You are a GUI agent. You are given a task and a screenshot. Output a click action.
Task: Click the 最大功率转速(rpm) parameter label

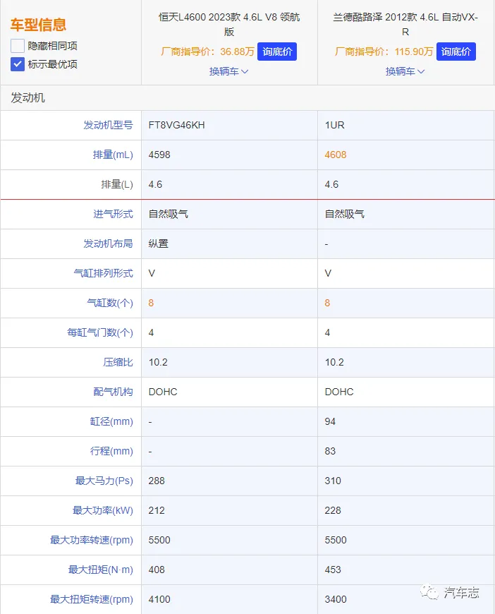pyautogui.click(x=92, y=540)
